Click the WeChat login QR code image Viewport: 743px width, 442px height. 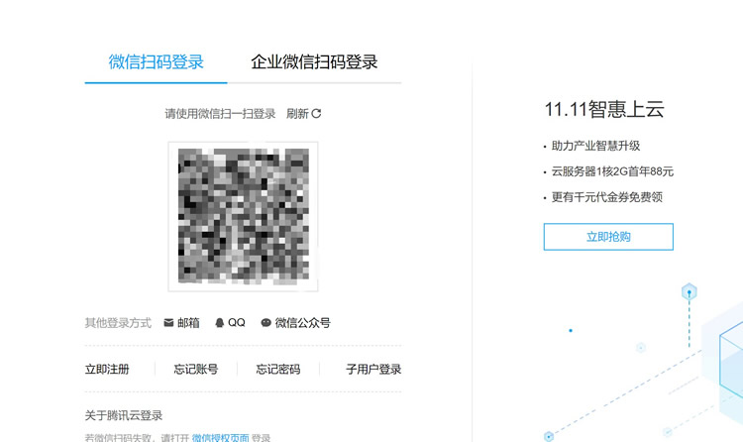[x=243, y=216]
